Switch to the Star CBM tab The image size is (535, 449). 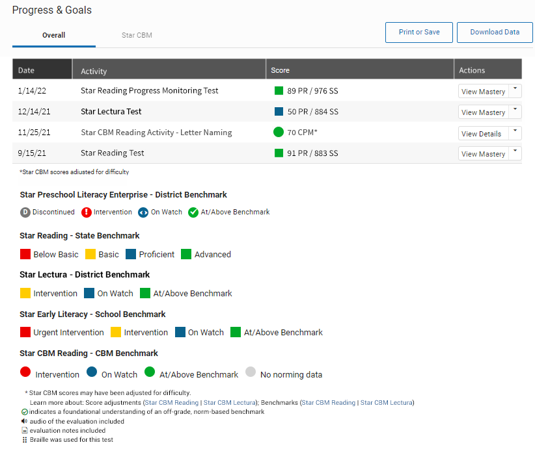pyautogui.click(x=137, y=35)
